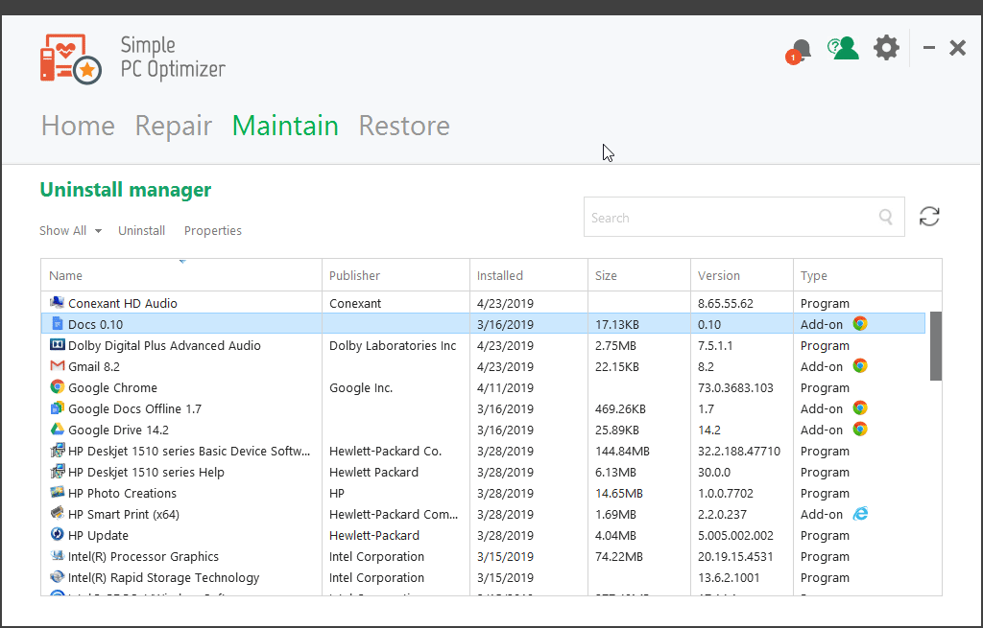Open the notifications bell icon

(799, 51)
